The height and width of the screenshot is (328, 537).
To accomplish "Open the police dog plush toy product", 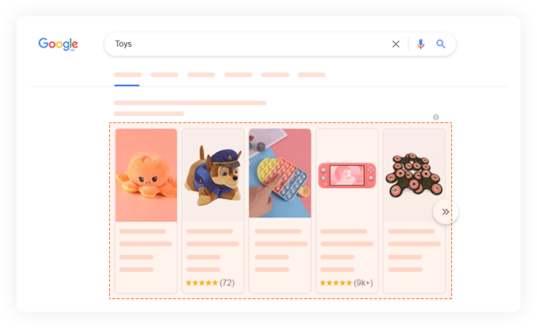I will (213, 175).
